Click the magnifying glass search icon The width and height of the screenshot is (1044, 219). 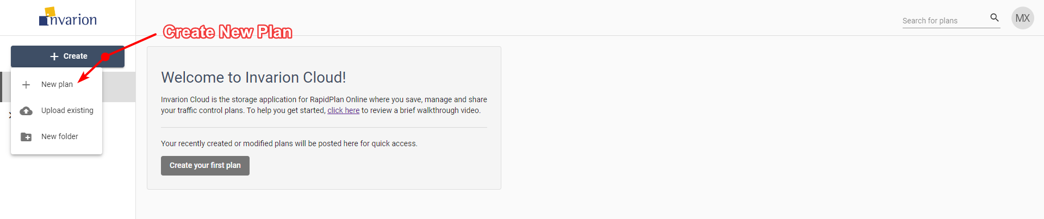[x=995, y=17]
